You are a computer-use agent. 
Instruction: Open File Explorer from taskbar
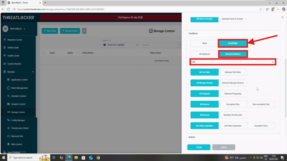[76, 158]
